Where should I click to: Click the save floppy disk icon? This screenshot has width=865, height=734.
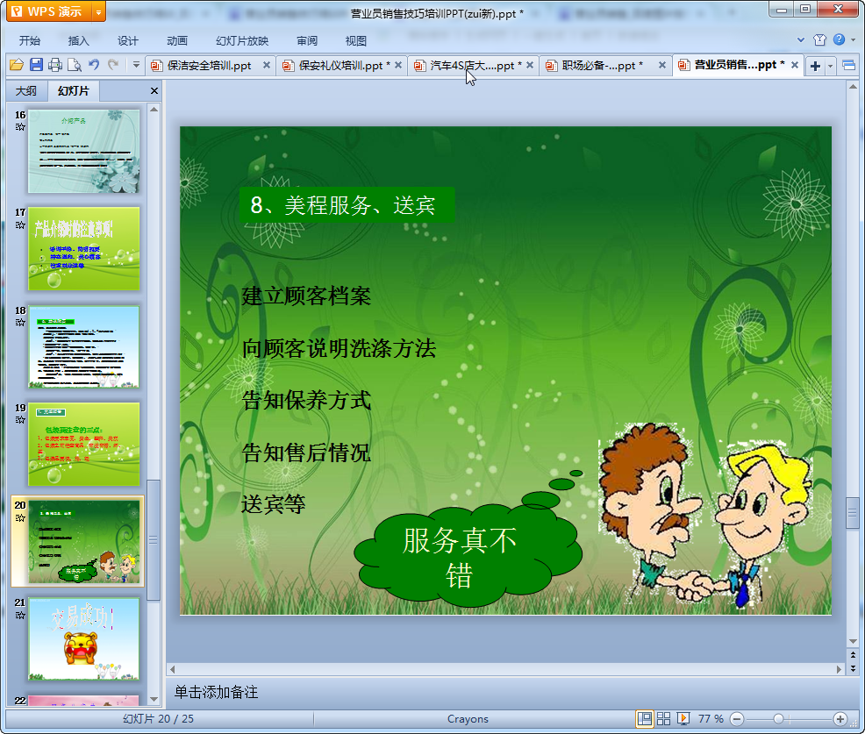click(x=37, y=65)
